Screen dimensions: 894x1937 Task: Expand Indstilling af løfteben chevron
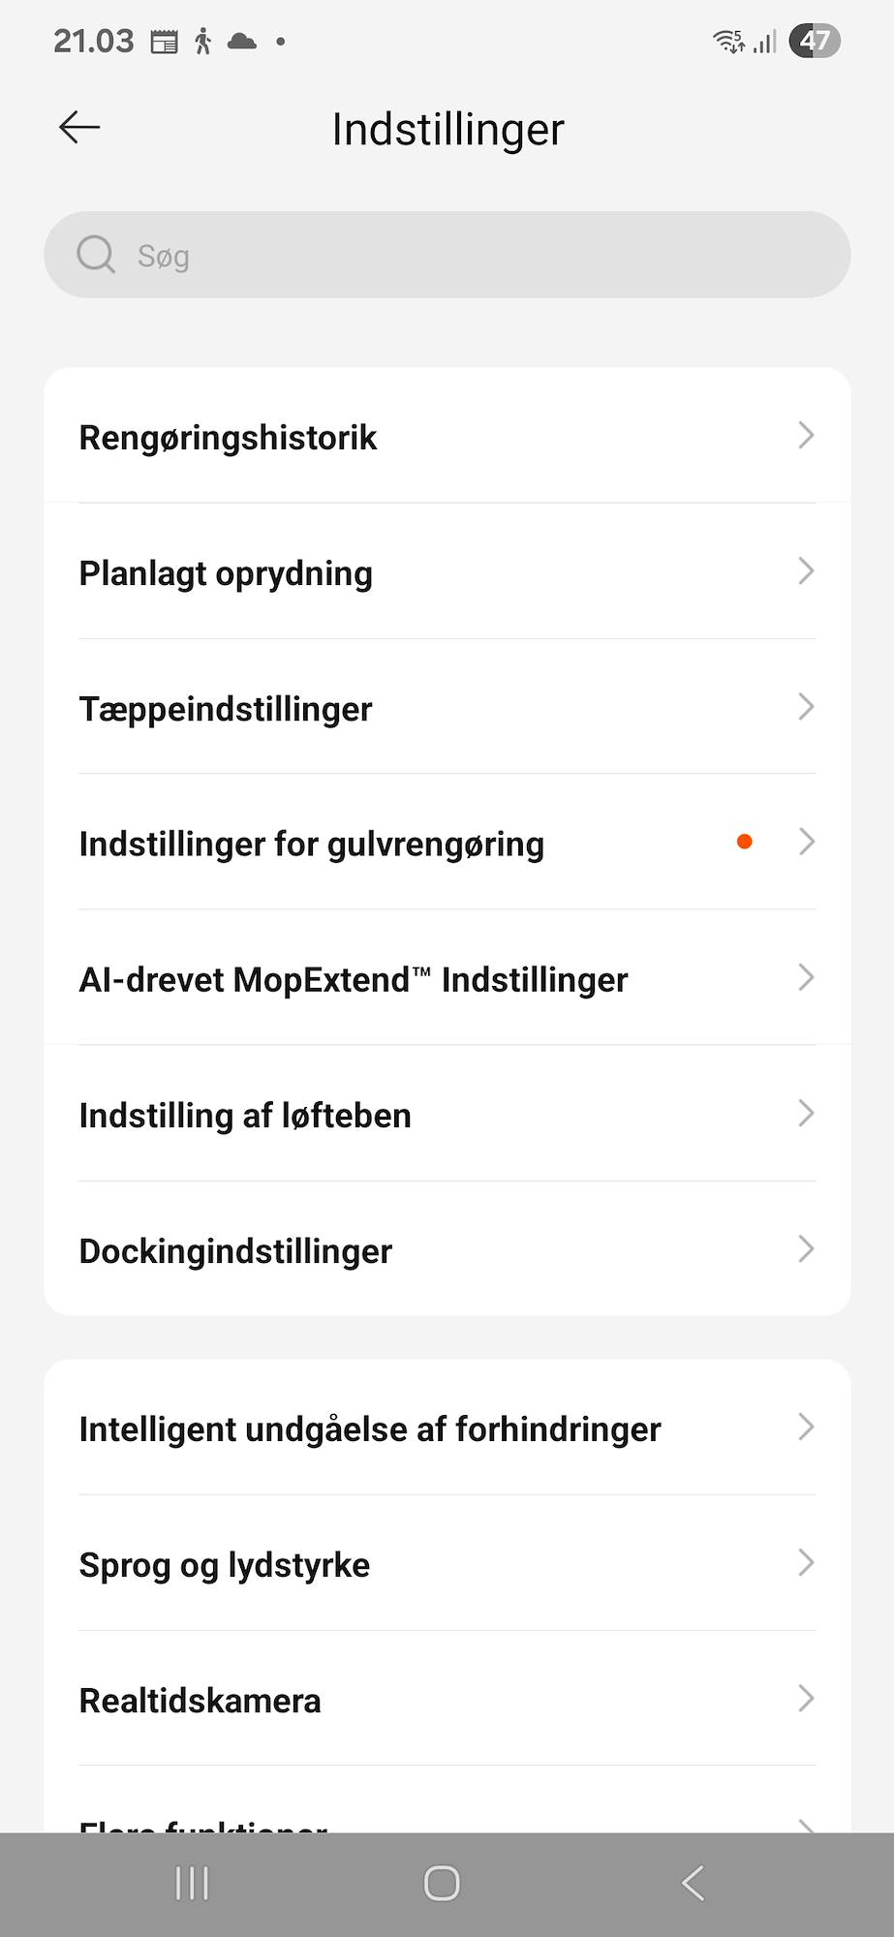tap(806, 1114)
